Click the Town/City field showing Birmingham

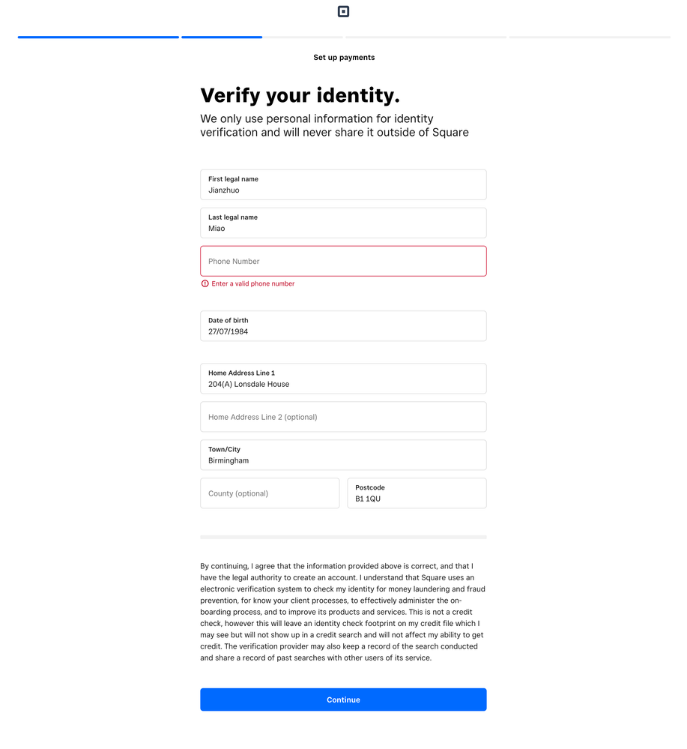(343, 455)
